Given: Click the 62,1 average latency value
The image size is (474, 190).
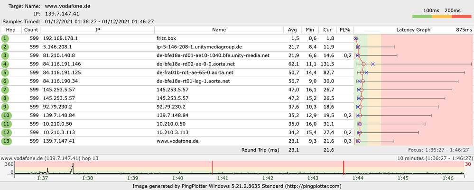Looking at the screenshot, I should tap(294, 64).
